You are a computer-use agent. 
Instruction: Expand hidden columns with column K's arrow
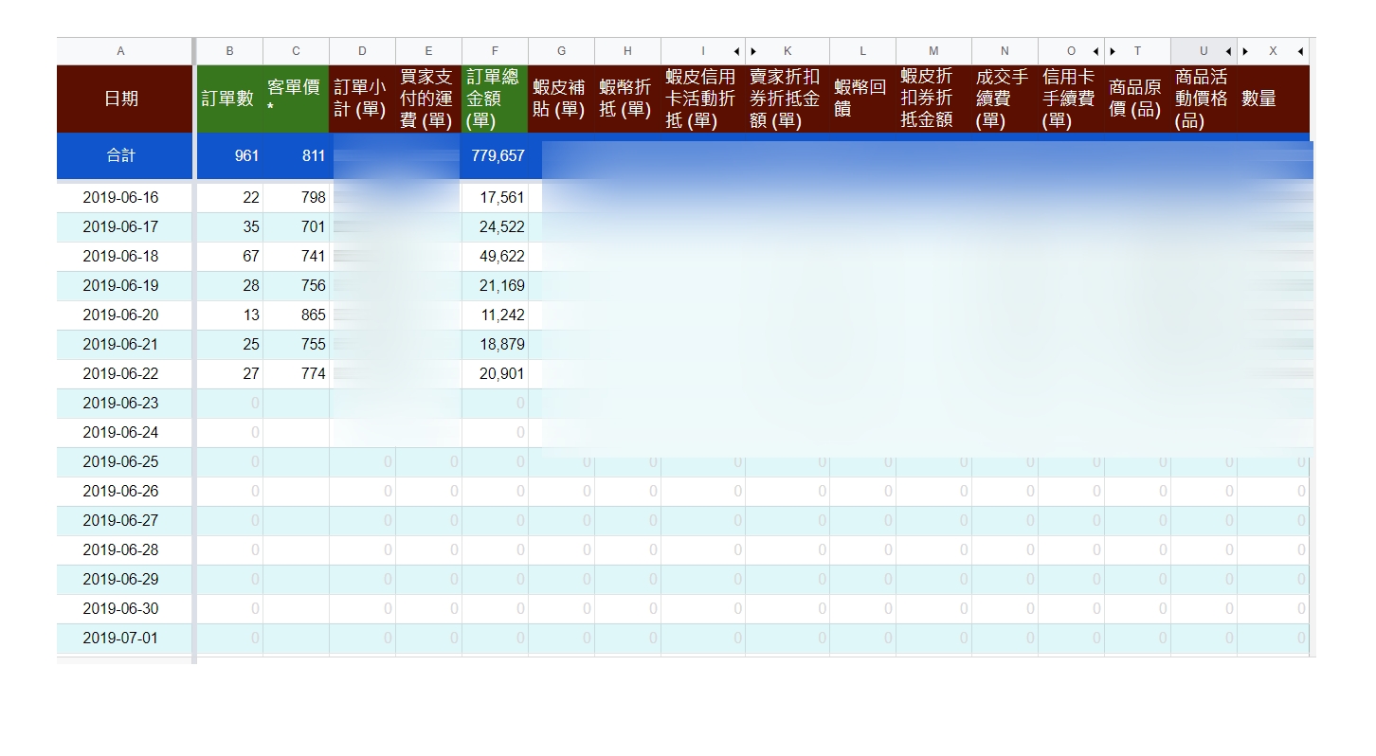point(753,51)
